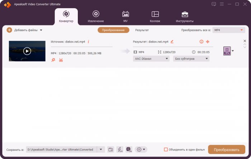Viewport: 251px width, 159px height.
Task: Toggle the lightning fast conversion icon
Action: 120,150
